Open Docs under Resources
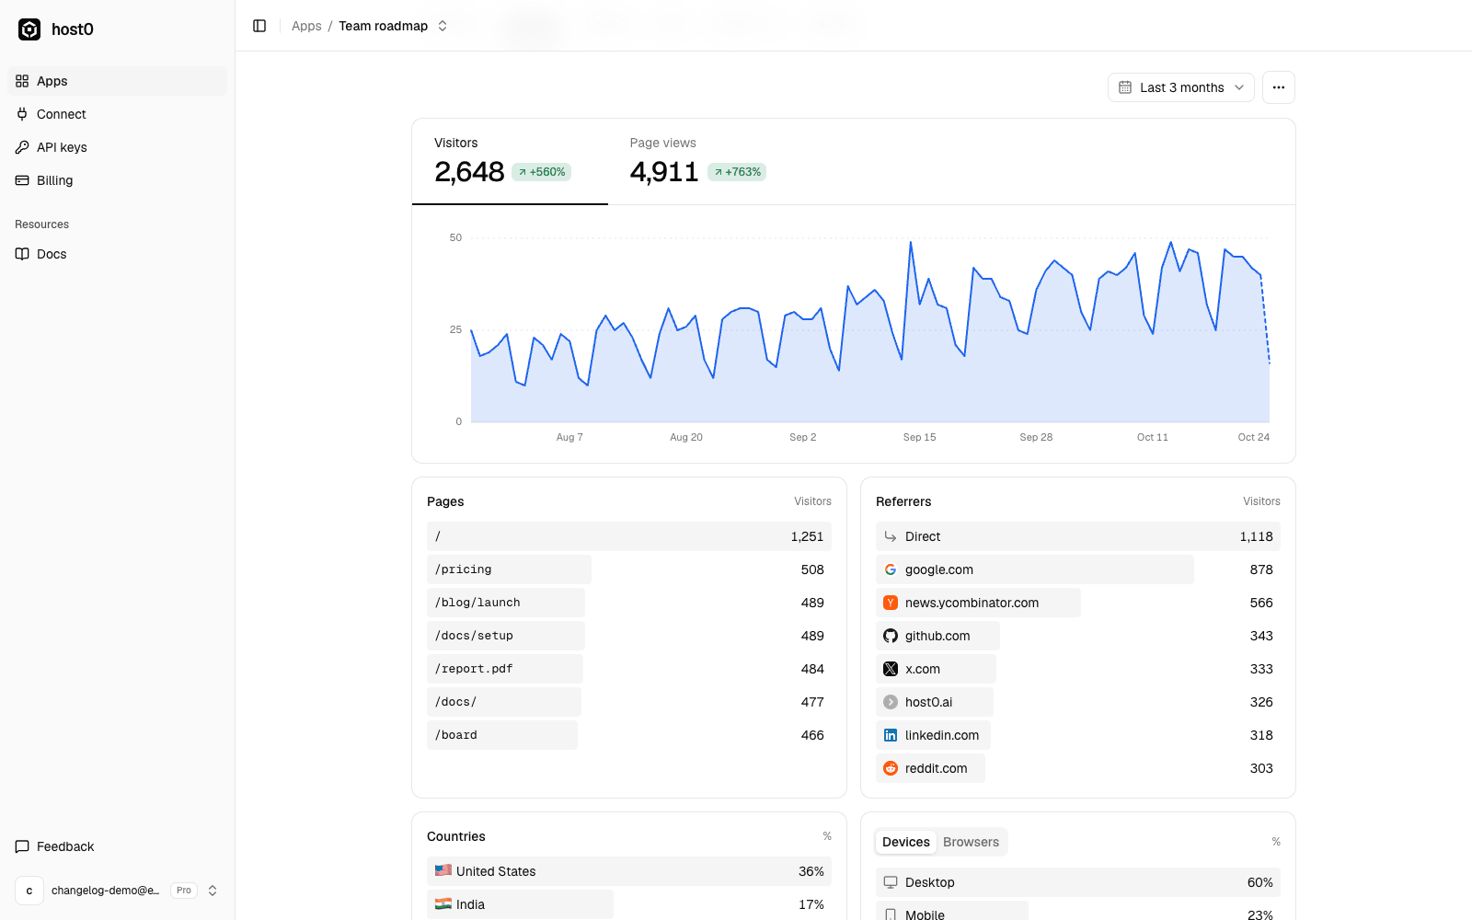 [118, 254]
